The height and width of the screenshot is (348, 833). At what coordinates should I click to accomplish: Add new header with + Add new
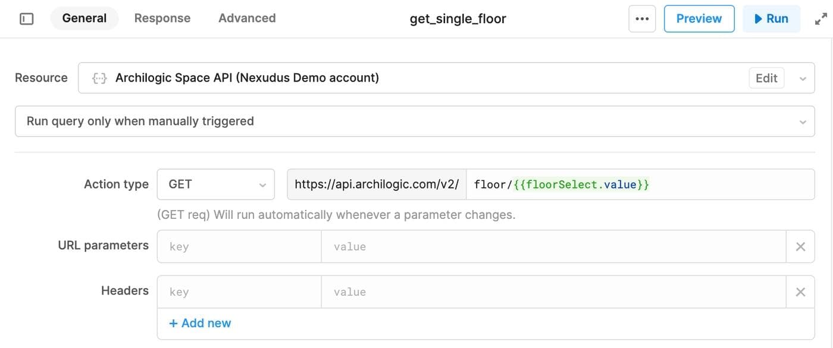(200, 323)
